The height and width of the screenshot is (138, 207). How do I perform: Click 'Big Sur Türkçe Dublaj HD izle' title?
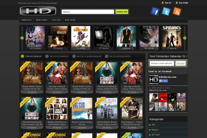82,123
